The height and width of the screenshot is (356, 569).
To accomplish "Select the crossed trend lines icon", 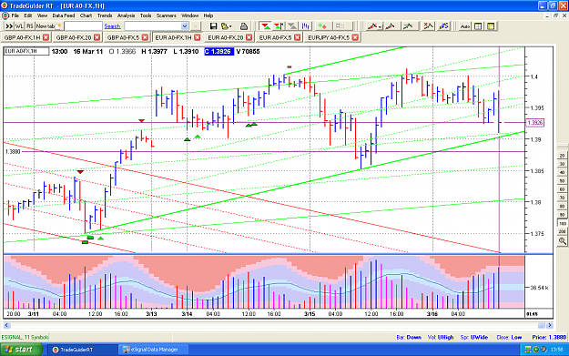I will (x=408, y=26).
